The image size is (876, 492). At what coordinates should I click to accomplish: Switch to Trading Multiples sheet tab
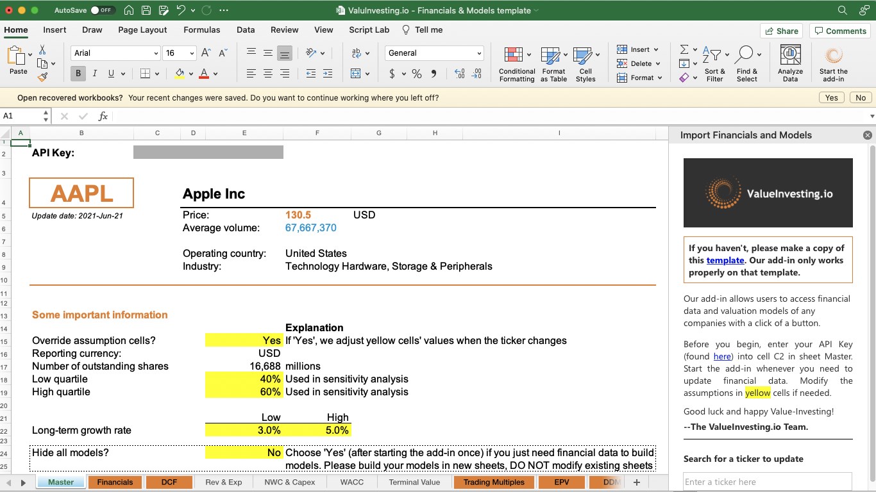click(x=494, y=482)
